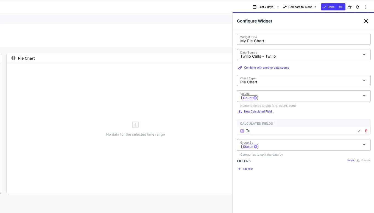Click the star favorite icon
Viewport: 374px width, 213px height.
click(350, 7)
